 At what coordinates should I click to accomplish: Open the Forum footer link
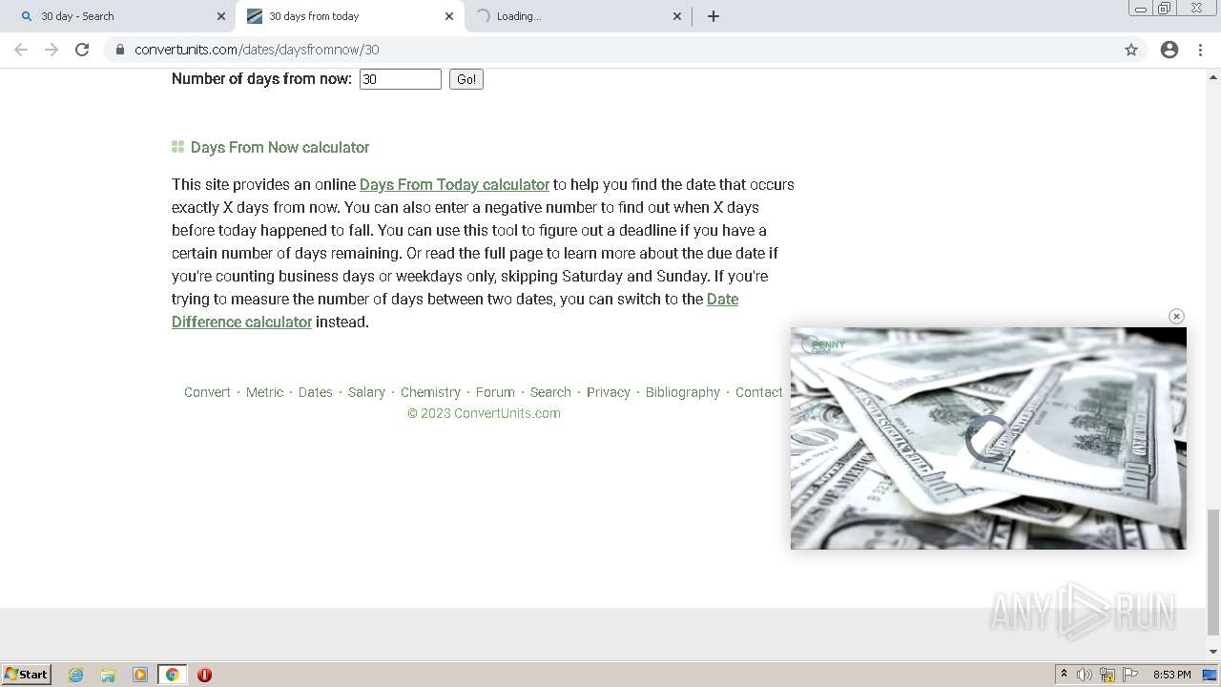[x=495, y=392]
